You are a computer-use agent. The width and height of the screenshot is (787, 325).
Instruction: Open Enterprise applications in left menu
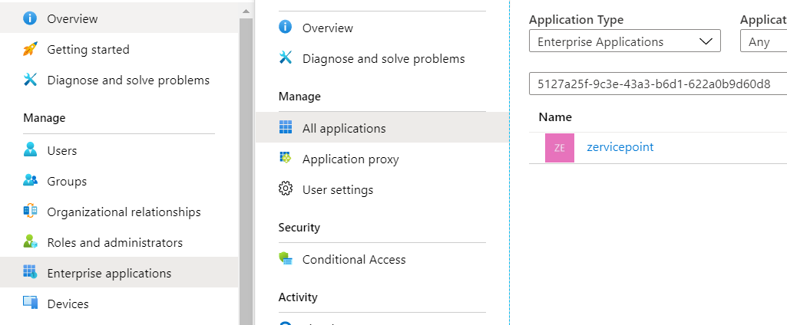tap(109, 273)
